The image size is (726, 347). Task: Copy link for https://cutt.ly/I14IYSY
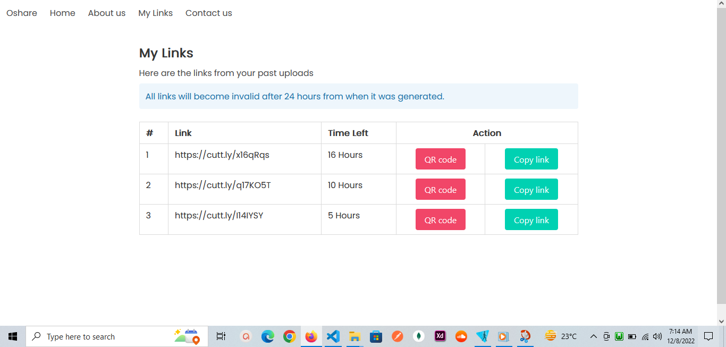[x=531, y=219]
